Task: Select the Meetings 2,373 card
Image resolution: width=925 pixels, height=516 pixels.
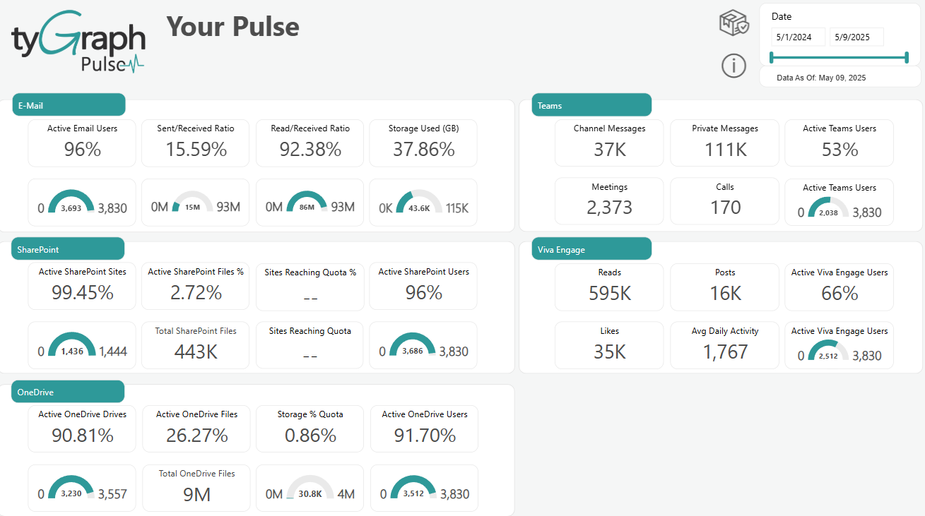Action: click(609, 200)
